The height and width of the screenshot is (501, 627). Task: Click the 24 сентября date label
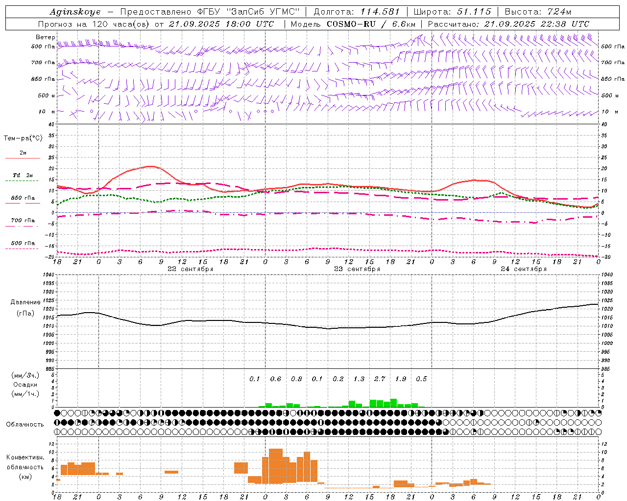tap(524, 269)
